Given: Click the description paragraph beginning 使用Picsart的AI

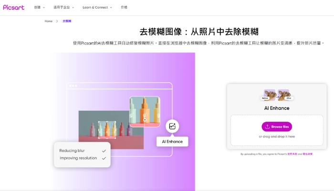Looking at the screenshot, I should [198, 43].
